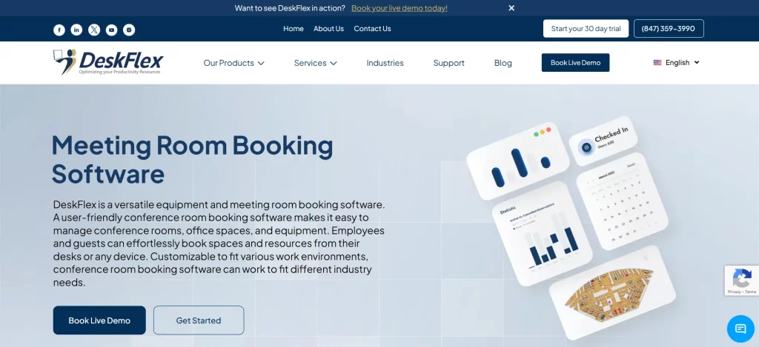Click the DeskFlex logo

(x=108, y=62)
